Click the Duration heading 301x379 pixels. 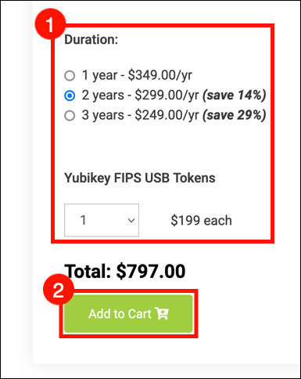tap(91, 40)
